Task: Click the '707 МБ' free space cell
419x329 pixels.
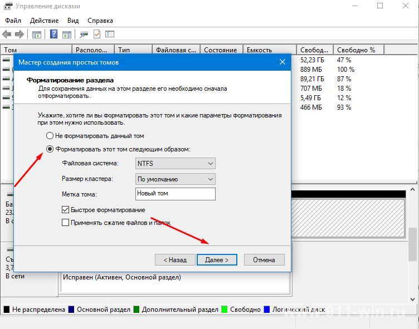Action: click(x=311, y=89)
